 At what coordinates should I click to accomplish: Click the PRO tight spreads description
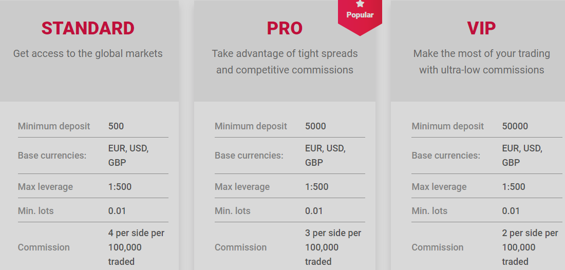point(285,62)
